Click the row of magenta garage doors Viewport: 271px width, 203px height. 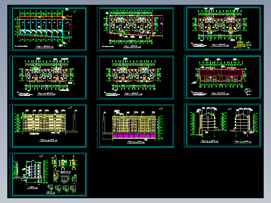tap(134, 136)
